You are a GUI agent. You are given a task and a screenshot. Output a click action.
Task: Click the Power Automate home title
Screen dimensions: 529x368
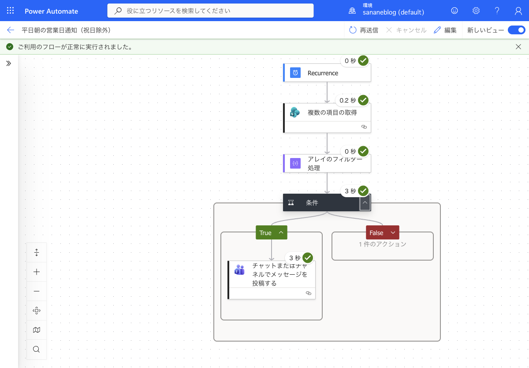click(x=52, y=11)
